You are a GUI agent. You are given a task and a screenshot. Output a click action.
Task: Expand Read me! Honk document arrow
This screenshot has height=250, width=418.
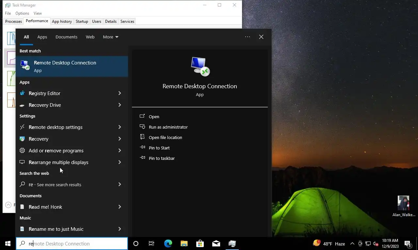120,207
